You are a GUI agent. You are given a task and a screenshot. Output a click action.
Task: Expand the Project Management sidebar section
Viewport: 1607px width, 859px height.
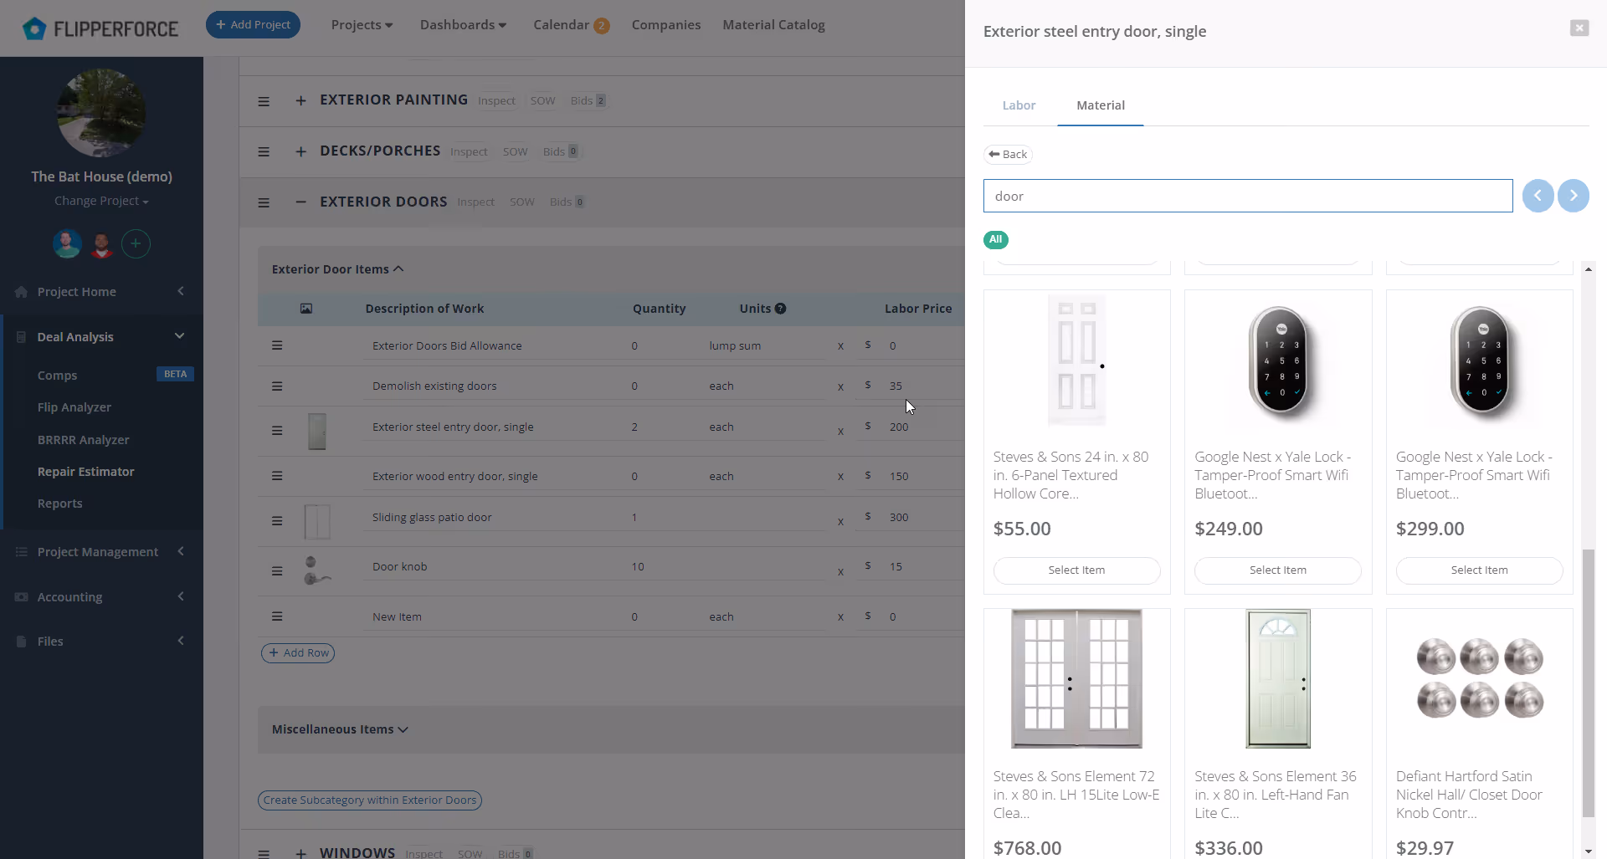101,552
